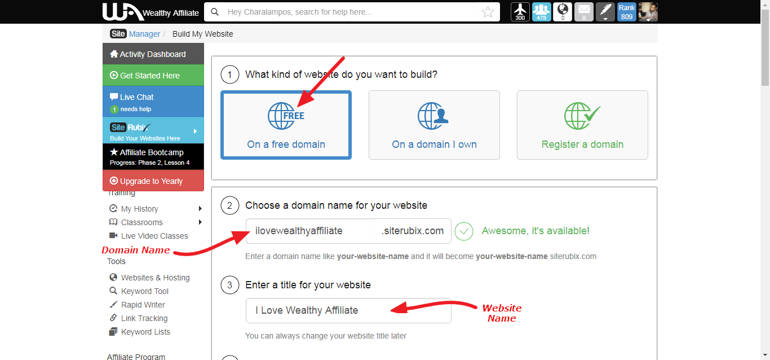Click the green 1 needs help badge
770x360 pixels.
pos(114,109)
